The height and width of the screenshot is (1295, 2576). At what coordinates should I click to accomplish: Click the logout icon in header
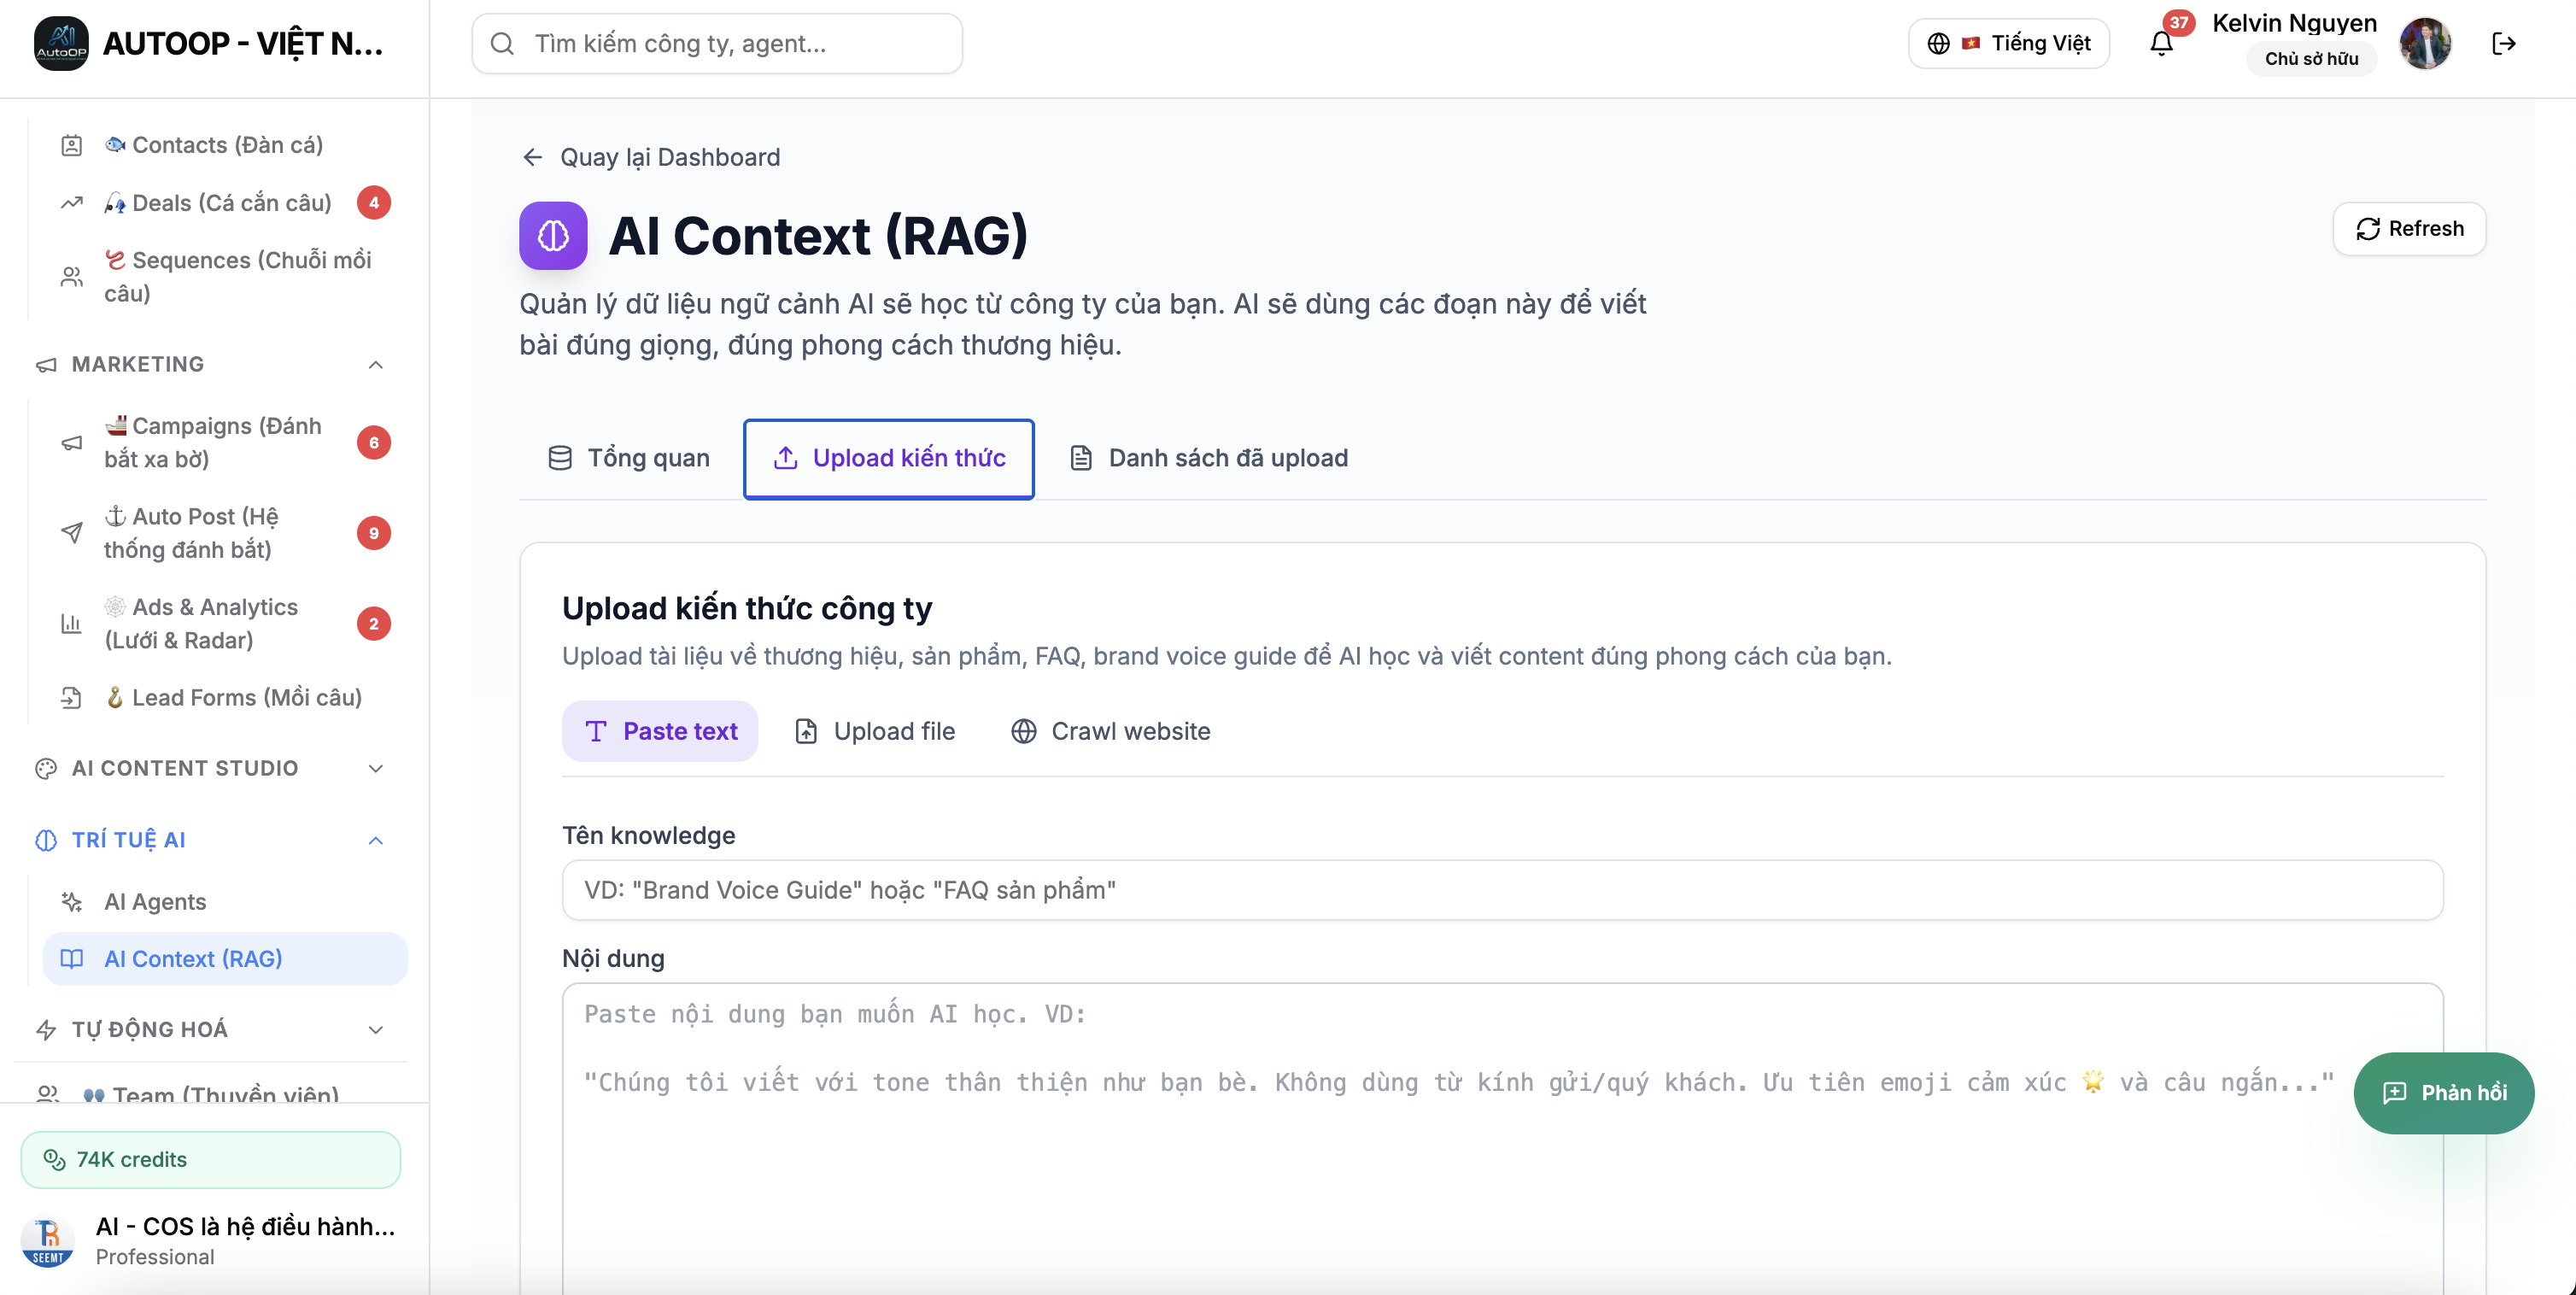coord(2503,44)
